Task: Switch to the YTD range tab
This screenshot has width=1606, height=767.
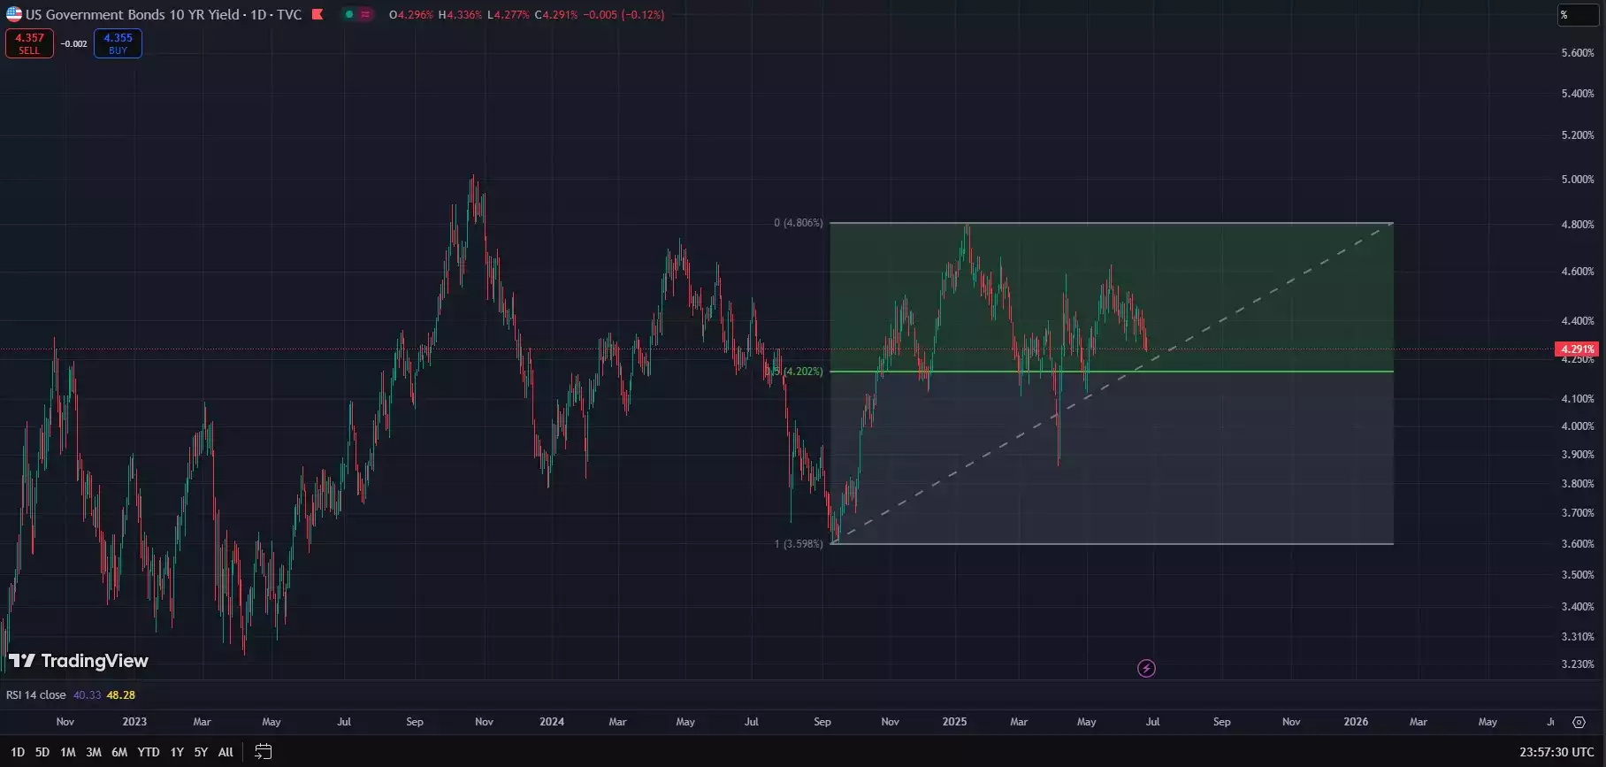Action: click(149, 752)
